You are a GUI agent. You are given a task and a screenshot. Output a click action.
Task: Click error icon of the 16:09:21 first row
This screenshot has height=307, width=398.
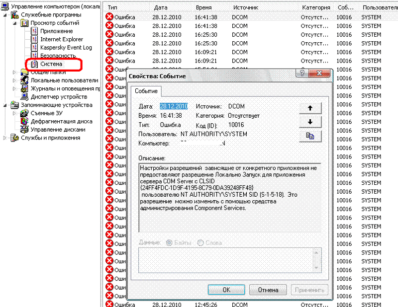coord(109,52)
